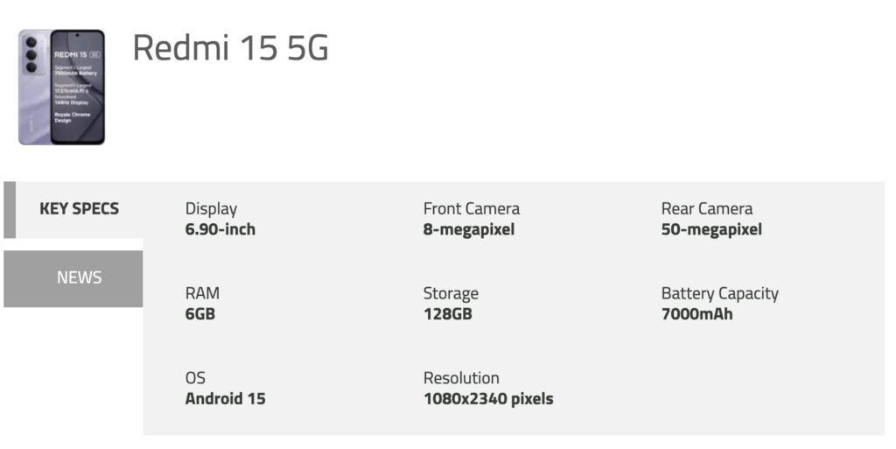Open the Redmi 15 5G title link
The width and height of the screenshot is (896, 449).
pyautogui.click(x=230, y=48)
